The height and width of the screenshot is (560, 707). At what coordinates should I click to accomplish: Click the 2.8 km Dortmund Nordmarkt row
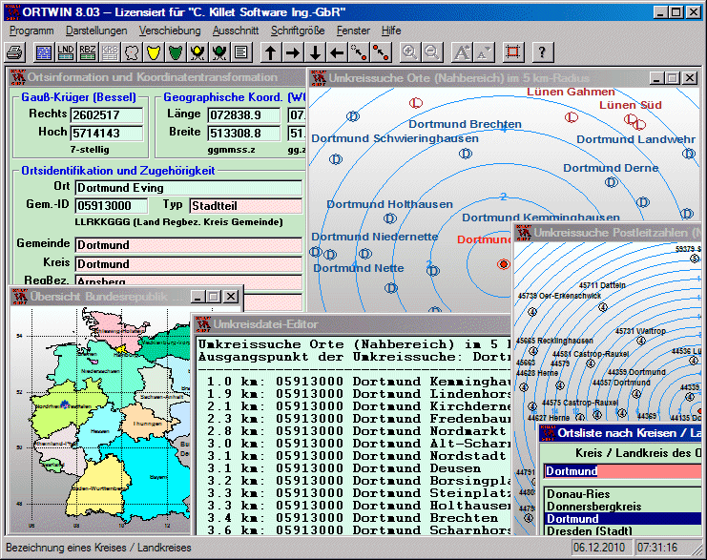[x=354, y=431]
